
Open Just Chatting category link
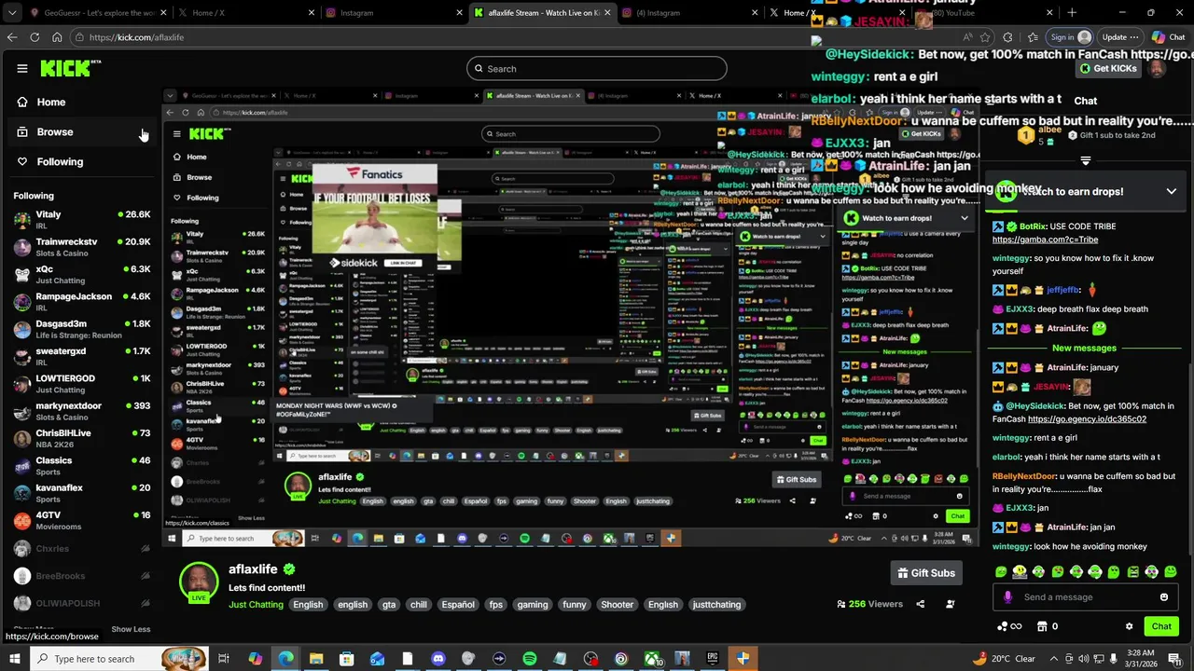point(256,605)
